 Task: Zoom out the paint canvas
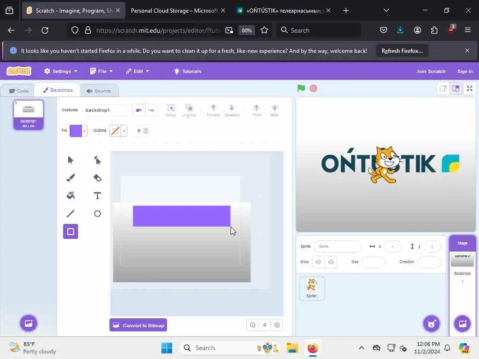tap(253, 325)
